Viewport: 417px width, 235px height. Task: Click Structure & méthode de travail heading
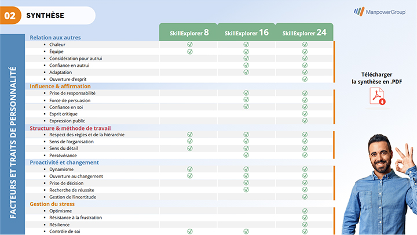pos(70,128)
